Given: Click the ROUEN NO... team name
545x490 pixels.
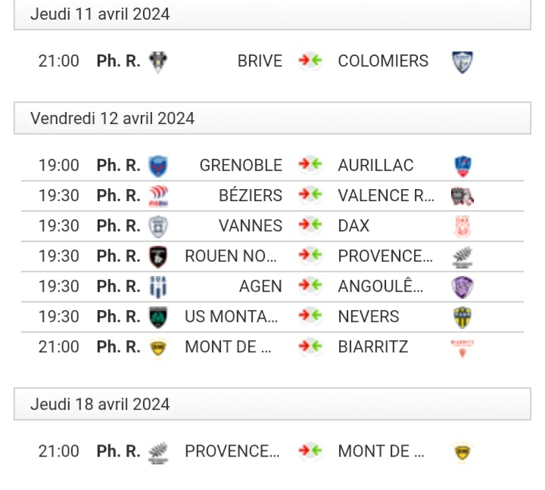Looking at the screenshot, I should point(231,256).
